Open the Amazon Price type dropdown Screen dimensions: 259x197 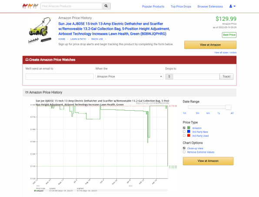click(129, 76)
